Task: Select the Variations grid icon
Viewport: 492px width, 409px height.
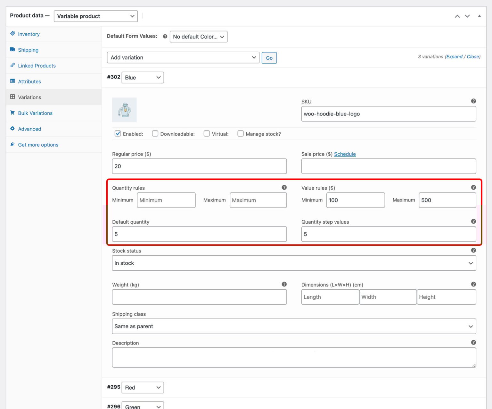Action: coord(12,97)
